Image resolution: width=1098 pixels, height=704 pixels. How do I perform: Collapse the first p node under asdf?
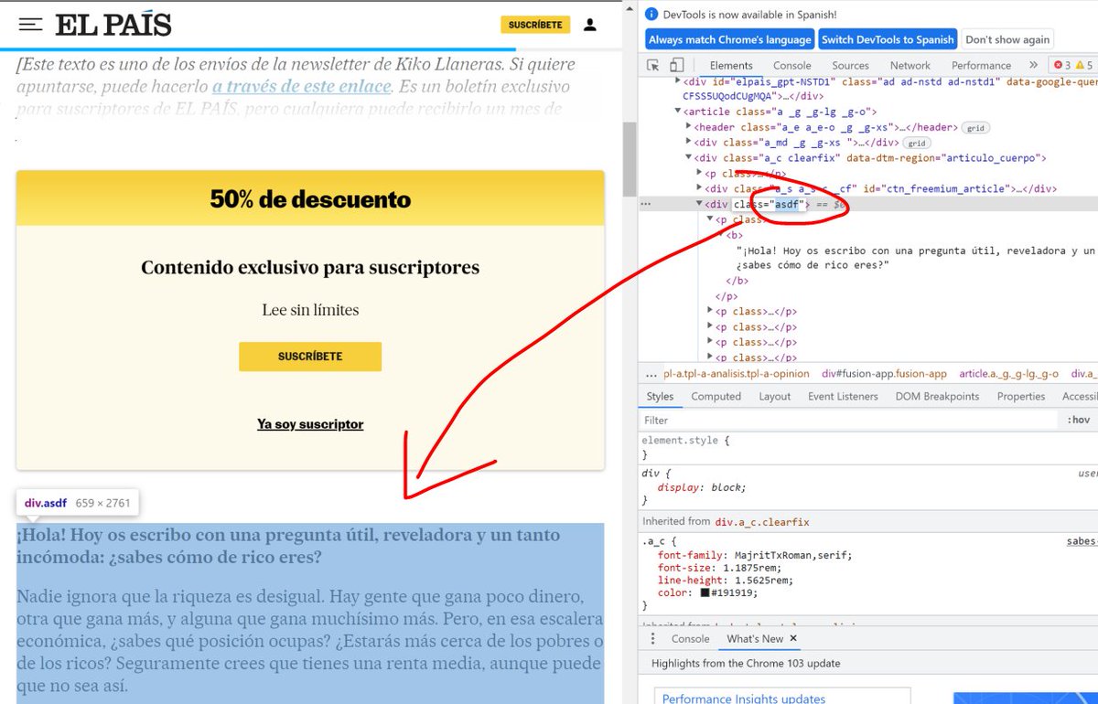coord(711,219)
